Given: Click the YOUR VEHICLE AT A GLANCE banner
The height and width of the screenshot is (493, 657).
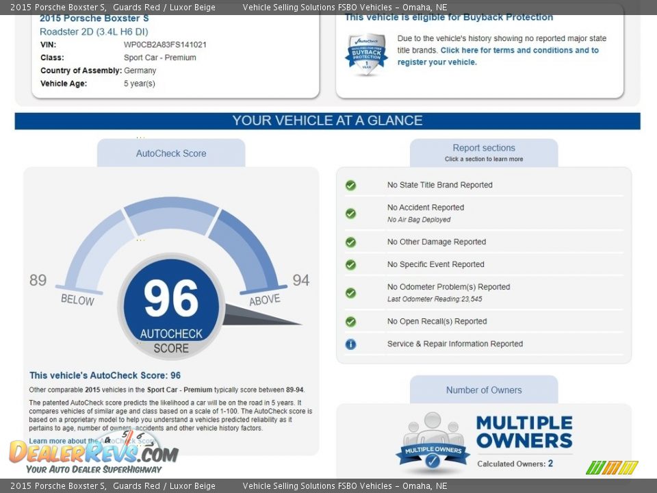Looking at the screenshot, I should point(327,121).
